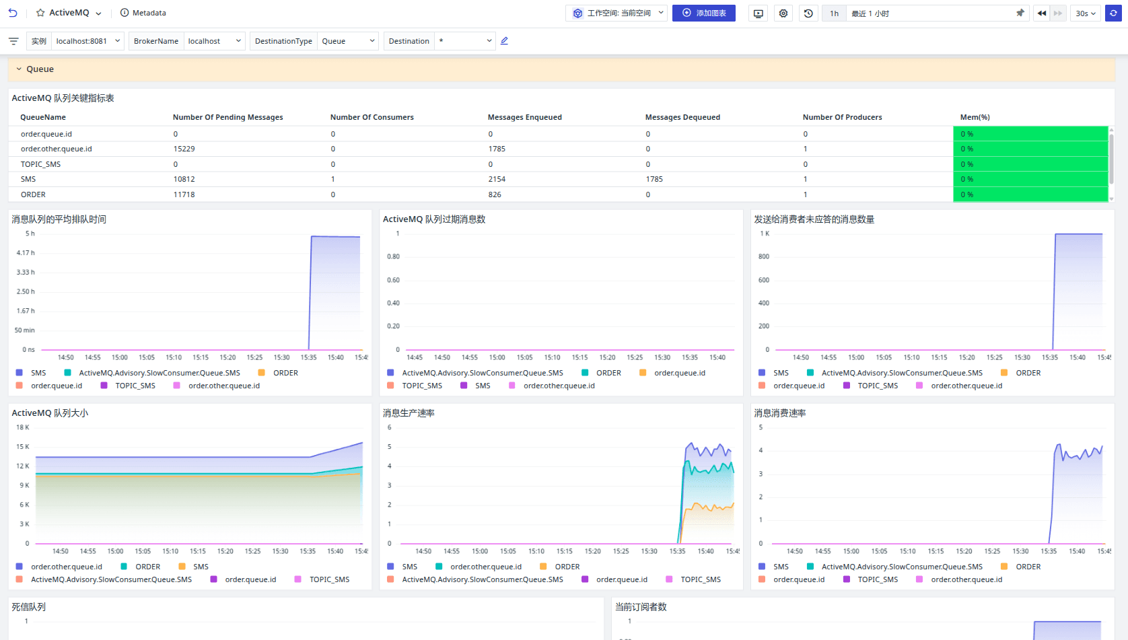Click orange SMS swatch in 队列大小 legend
1128x640 pixels.
(182, 567)
